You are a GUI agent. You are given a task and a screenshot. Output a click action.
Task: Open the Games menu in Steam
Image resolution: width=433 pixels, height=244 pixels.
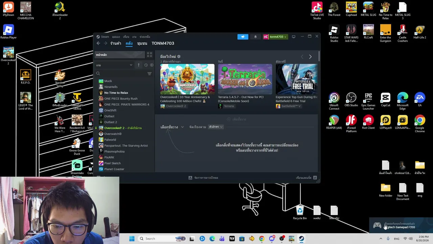click(134, 37)
